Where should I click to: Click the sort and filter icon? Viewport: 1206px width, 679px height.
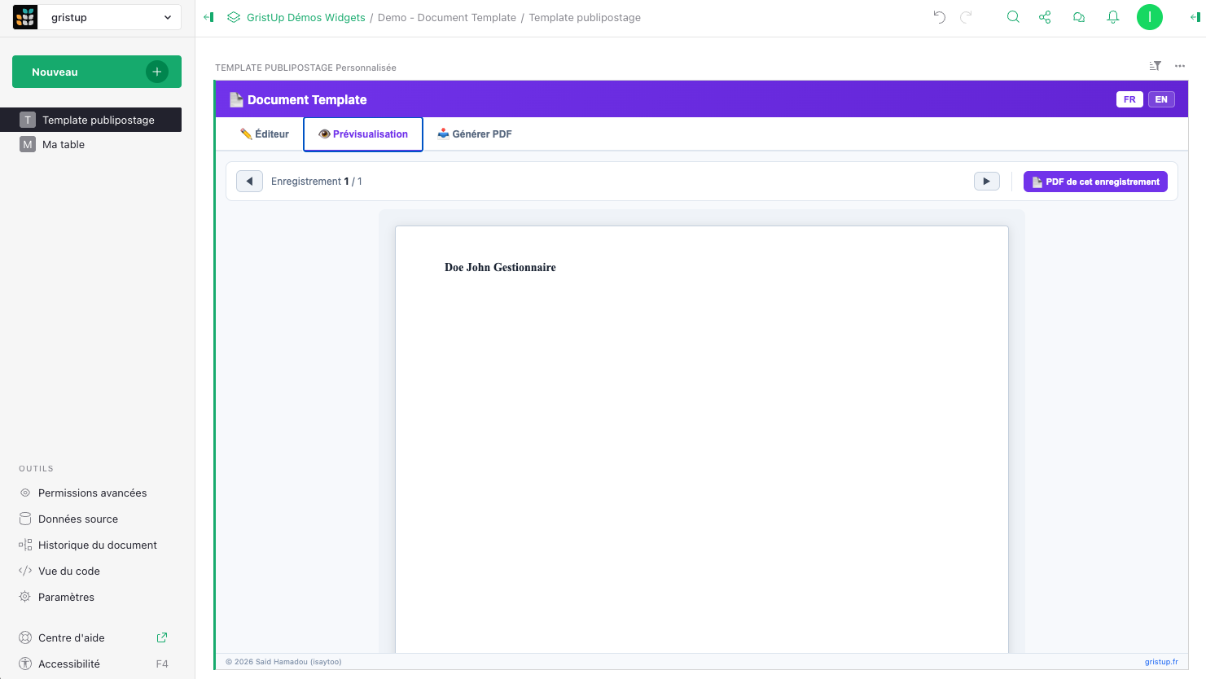tap(1155, 66)
